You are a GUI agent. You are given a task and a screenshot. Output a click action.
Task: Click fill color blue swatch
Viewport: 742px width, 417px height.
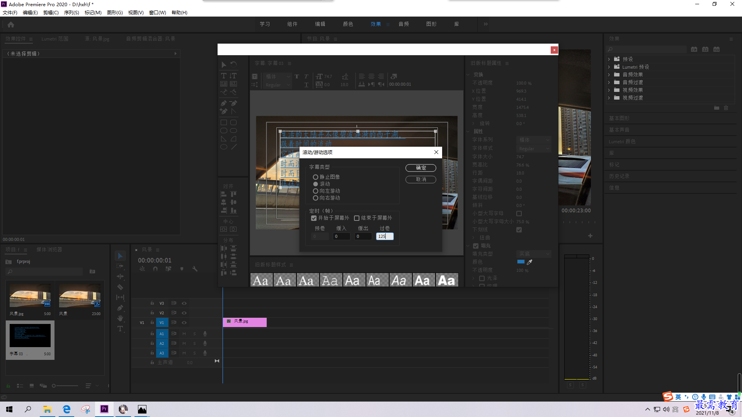521,262
